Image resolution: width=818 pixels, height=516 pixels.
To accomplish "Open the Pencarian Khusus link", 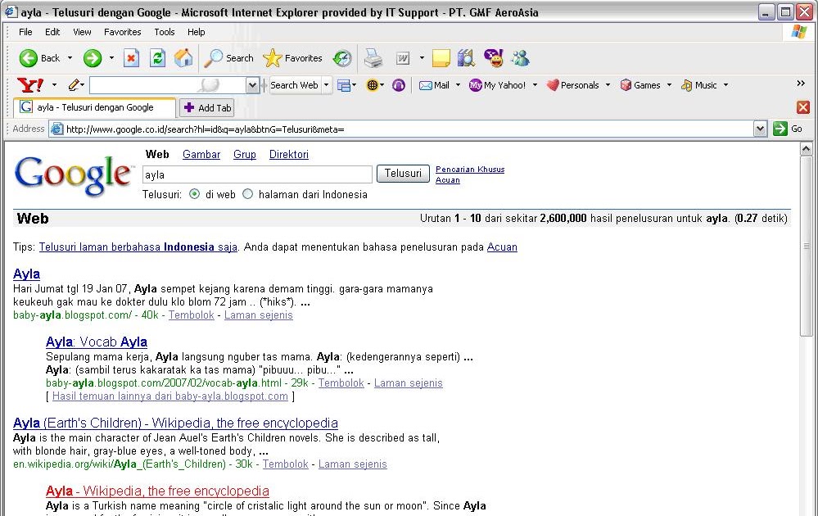I will point(470,169).
